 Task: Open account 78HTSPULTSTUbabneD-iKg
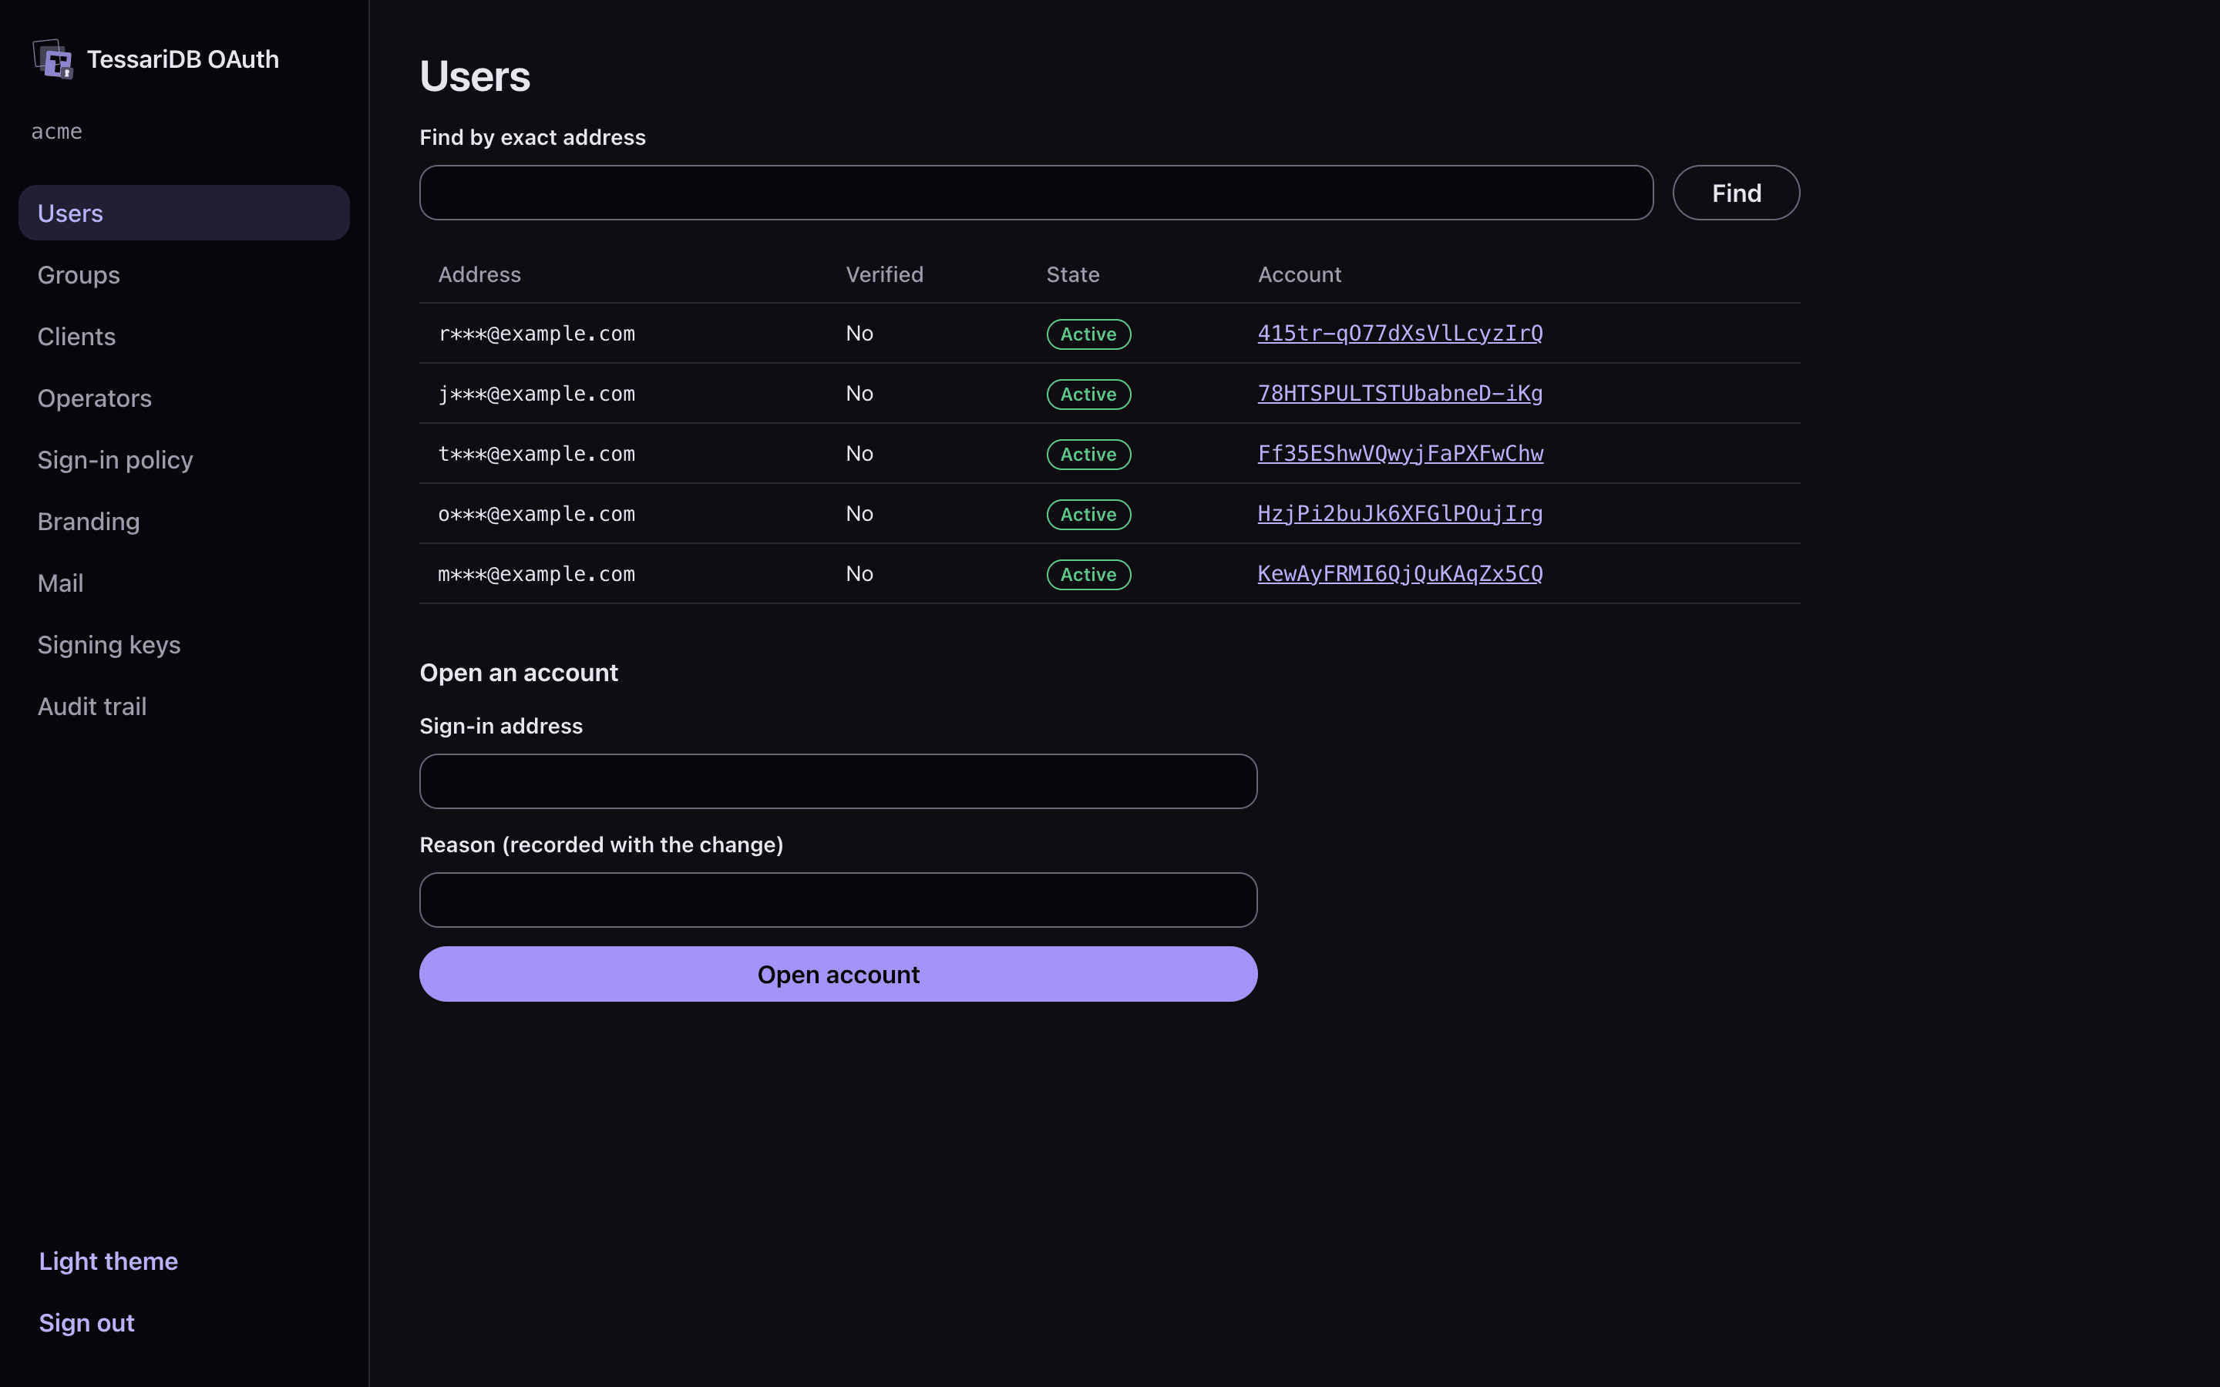pos(1399,393)
